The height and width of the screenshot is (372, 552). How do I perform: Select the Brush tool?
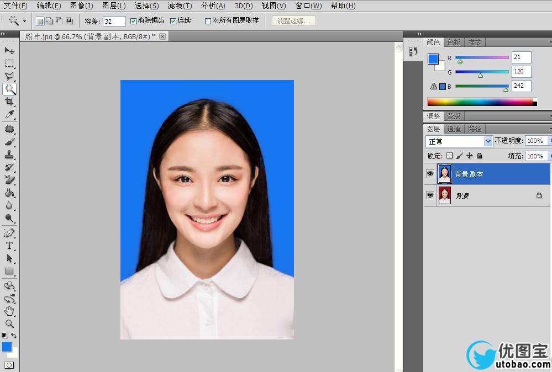(9, 142)
